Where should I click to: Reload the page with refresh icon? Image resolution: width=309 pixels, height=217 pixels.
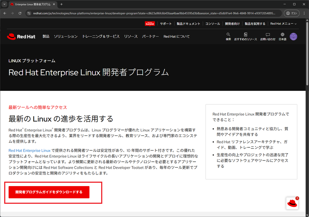tap(20, 13)
